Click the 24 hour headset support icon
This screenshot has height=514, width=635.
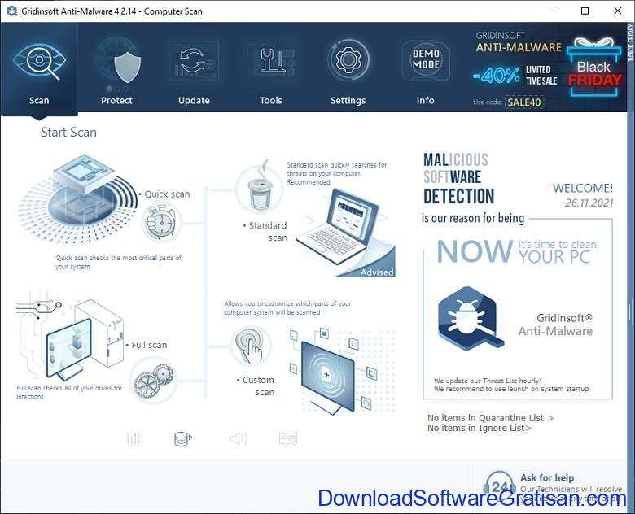499,486
